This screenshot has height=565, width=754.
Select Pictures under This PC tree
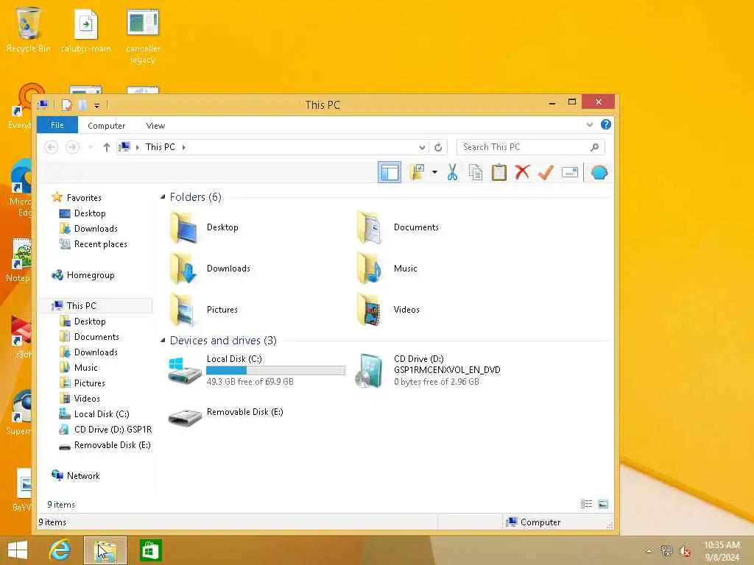(x=82, y=383)
